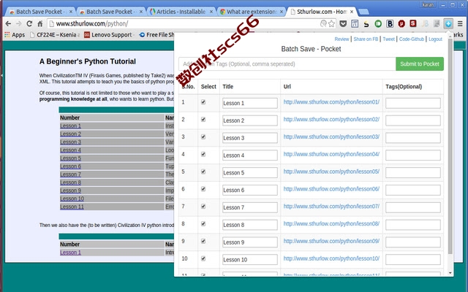Reload the current page
Screen dimensions: 468x292
(x=29, y=23)
